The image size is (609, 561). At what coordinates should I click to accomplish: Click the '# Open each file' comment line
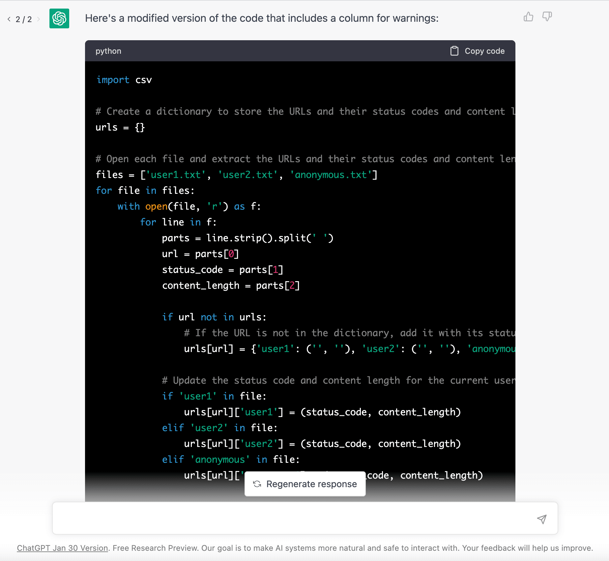(305, 159)
